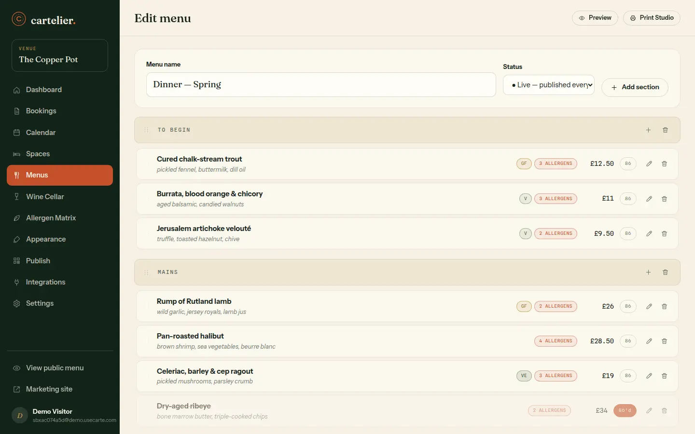Open the Allergen Matrix page
Image resolution: width=695 pixels, height=434 pixels.
pyautogui.click(x=60, y=218)
